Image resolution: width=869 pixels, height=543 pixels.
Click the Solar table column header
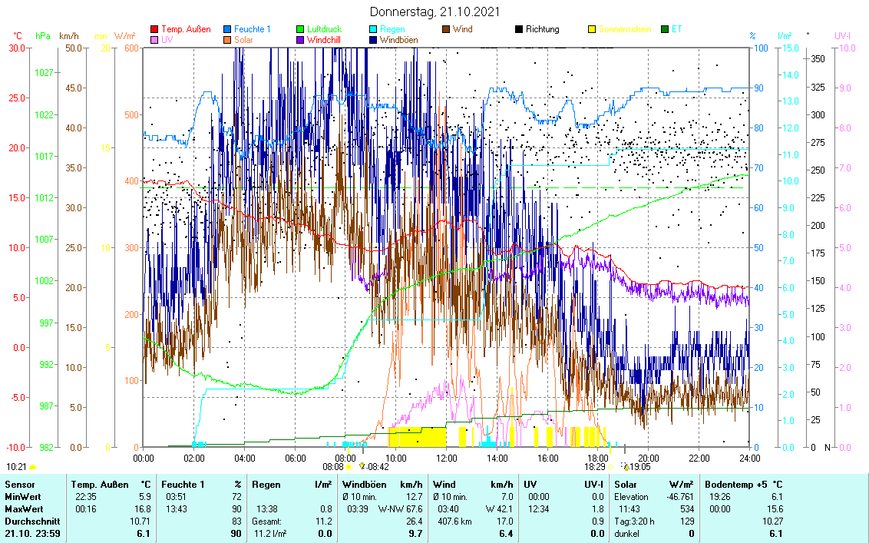pos(626,485)
